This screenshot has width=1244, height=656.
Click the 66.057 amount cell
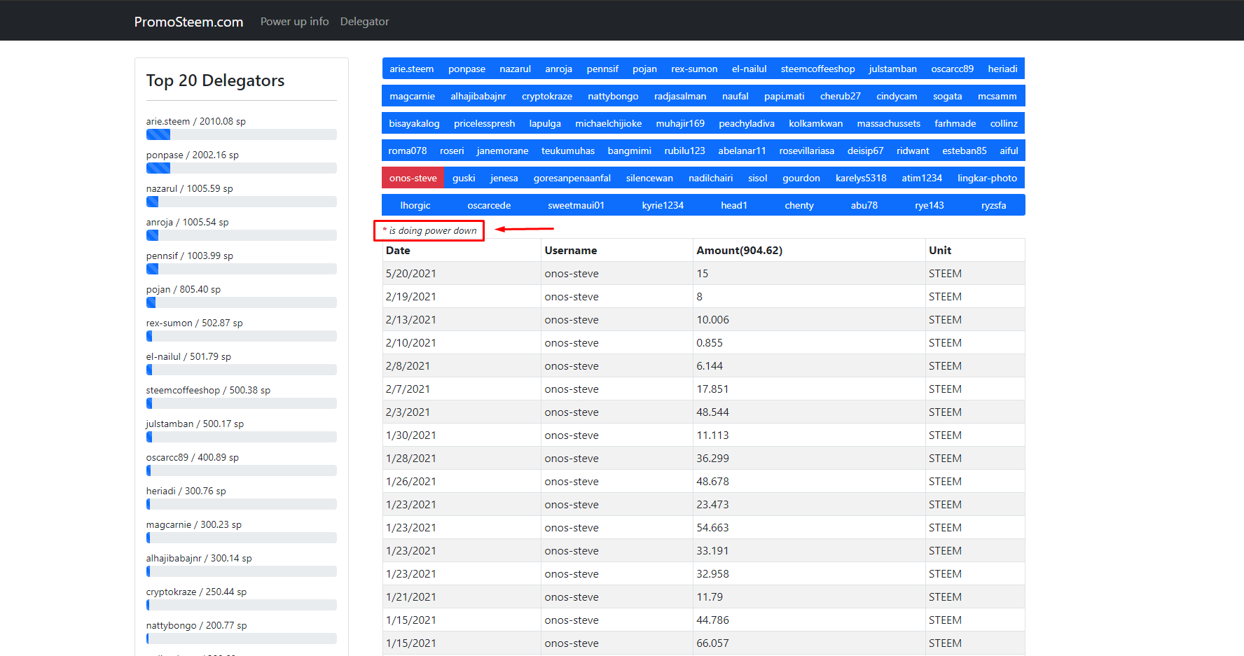[809, 643]
